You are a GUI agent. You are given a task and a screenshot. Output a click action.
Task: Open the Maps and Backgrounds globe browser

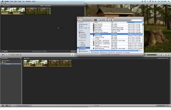point(168,55)
